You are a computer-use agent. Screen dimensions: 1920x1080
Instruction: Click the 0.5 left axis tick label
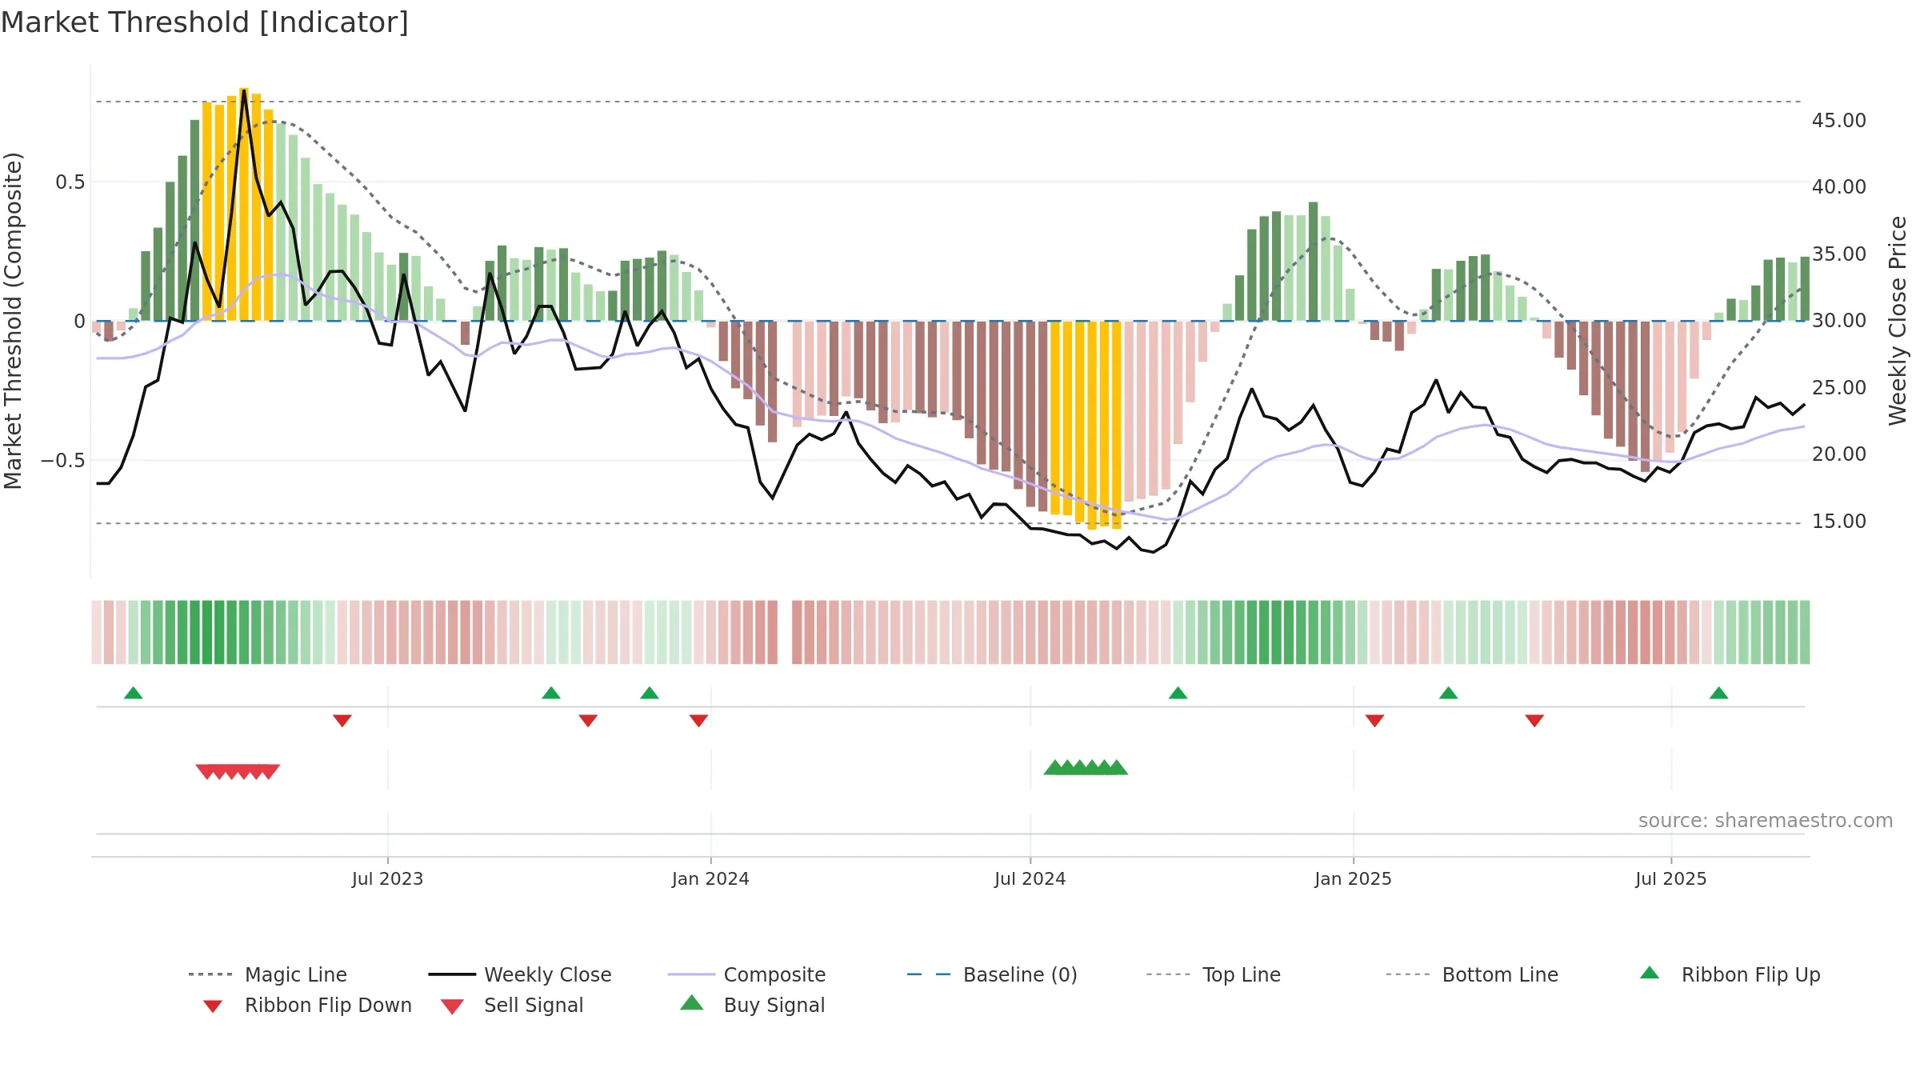pos(70,182)
